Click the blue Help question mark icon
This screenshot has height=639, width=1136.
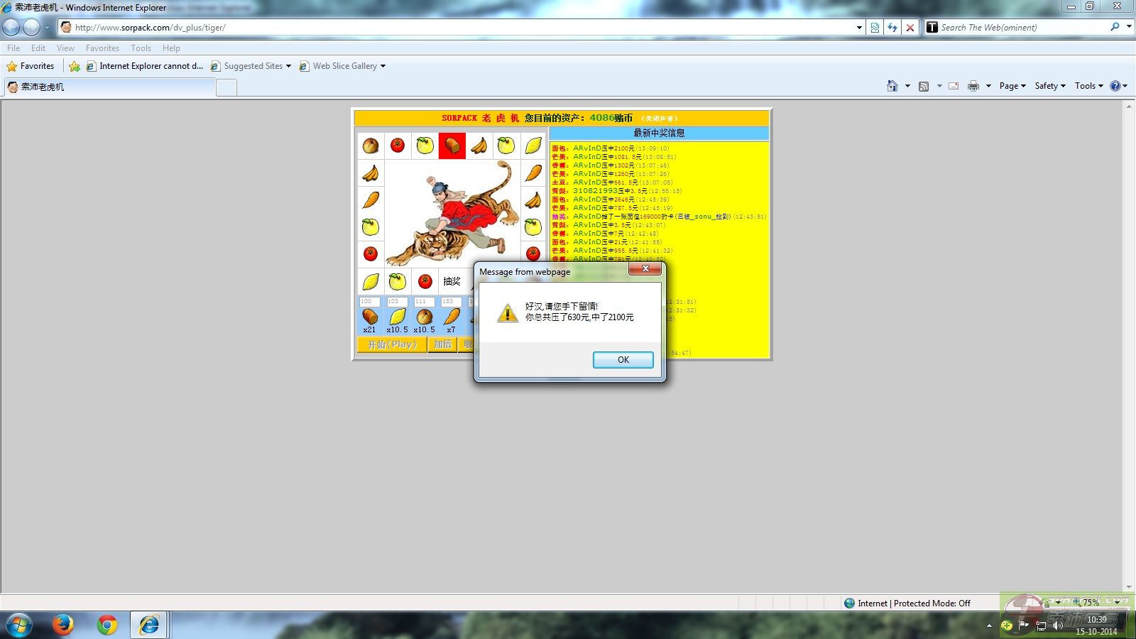tap(1115, 86)
